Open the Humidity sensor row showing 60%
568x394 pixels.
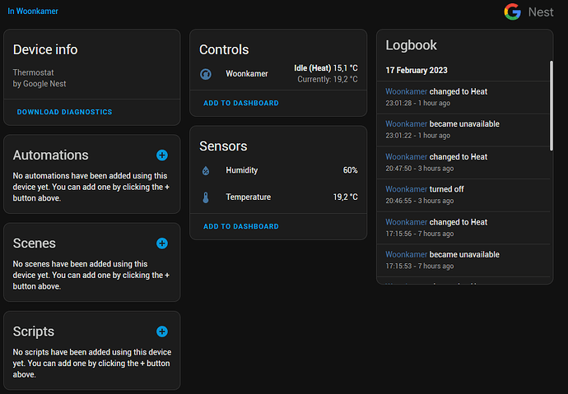point(278,170)
